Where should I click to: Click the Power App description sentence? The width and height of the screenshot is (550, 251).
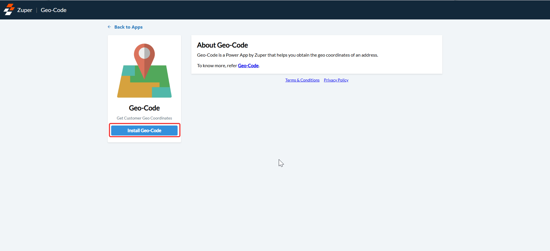[x=288, y=55]
